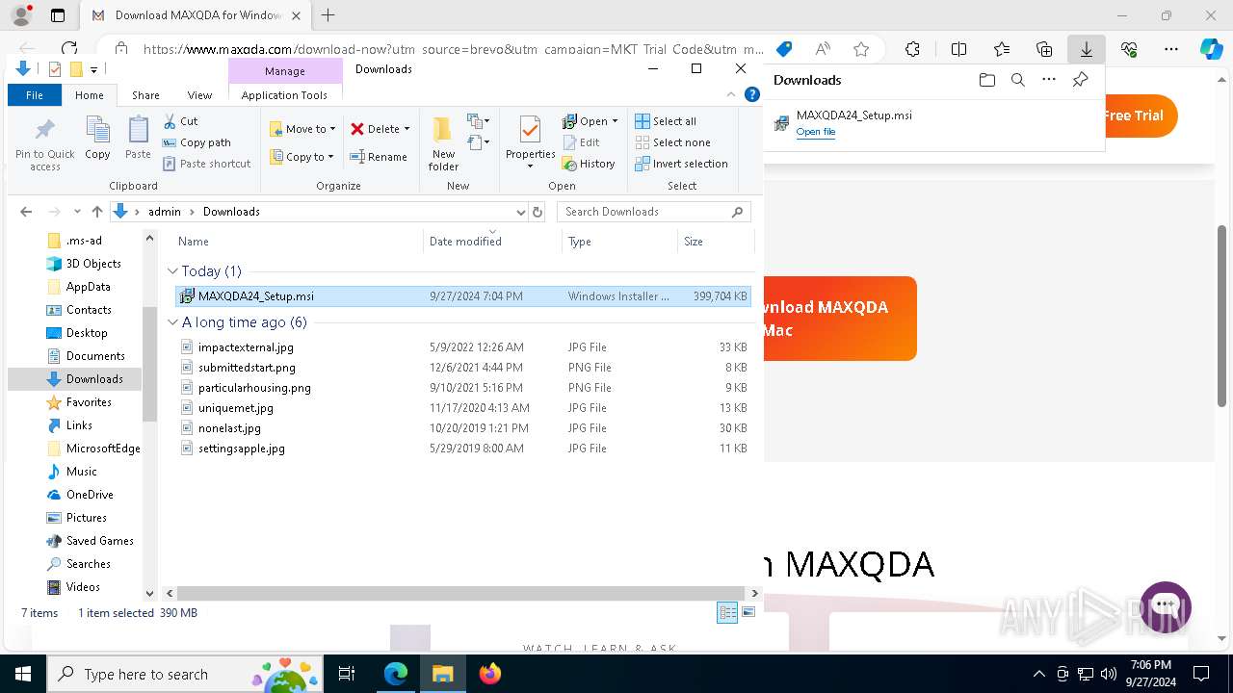Viewport: 1233px width, 693px height.
Task: Click the Explorer help question icon
Action: [x=752, y=94]
